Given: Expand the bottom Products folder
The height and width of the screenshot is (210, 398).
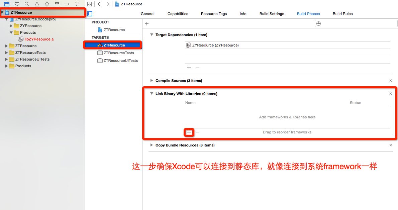Looking at the screenshot, I should pos(7,66).
